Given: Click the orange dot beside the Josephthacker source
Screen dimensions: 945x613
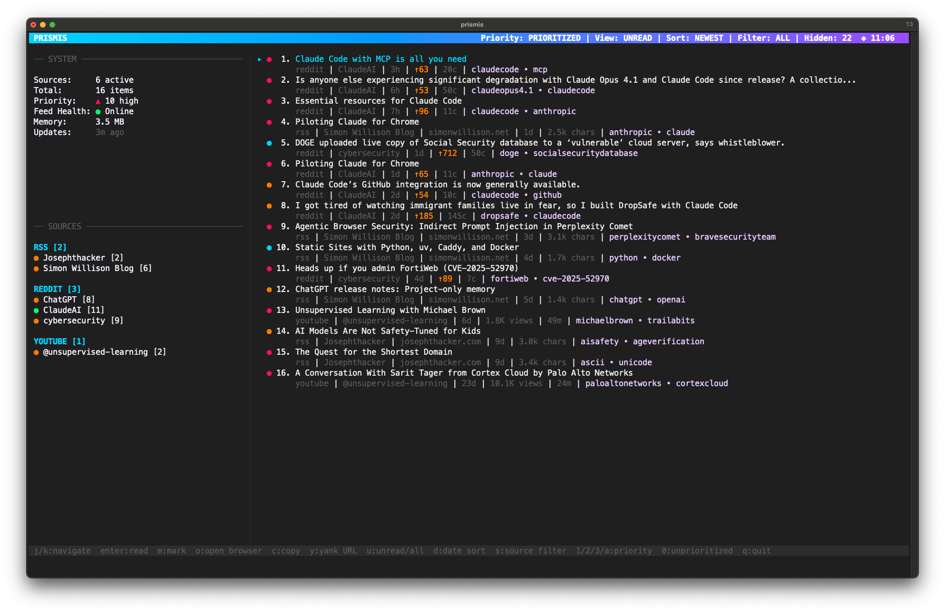Looking at the screenshot, I should [x=36, y=258].
